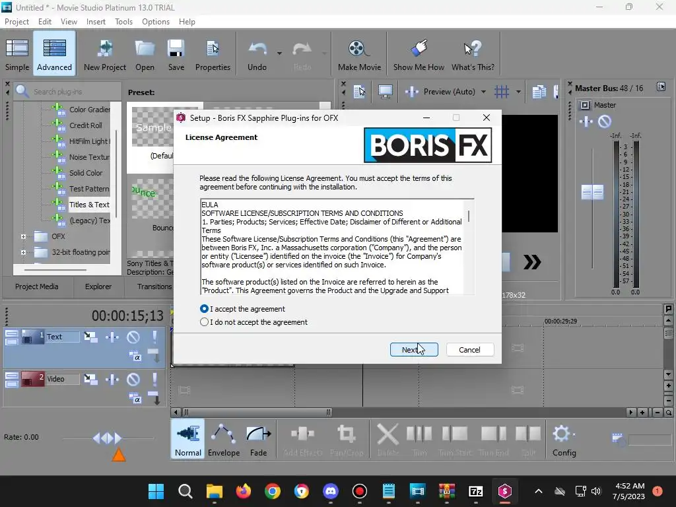The height and width of the screenshot is (507, 676).
Task: Click video preview on external monitor icon
Action: click(x=385, y=91)
